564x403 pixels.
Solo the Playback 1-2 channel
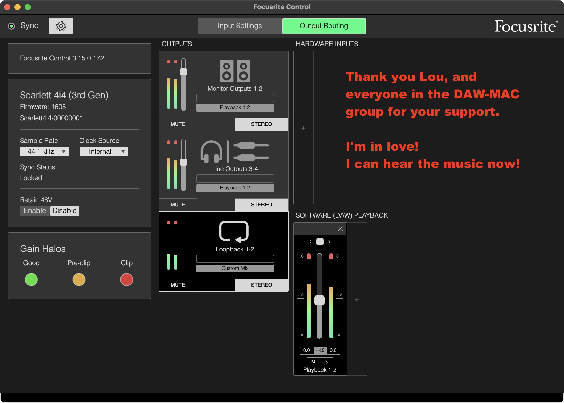(x=326, y=362)
